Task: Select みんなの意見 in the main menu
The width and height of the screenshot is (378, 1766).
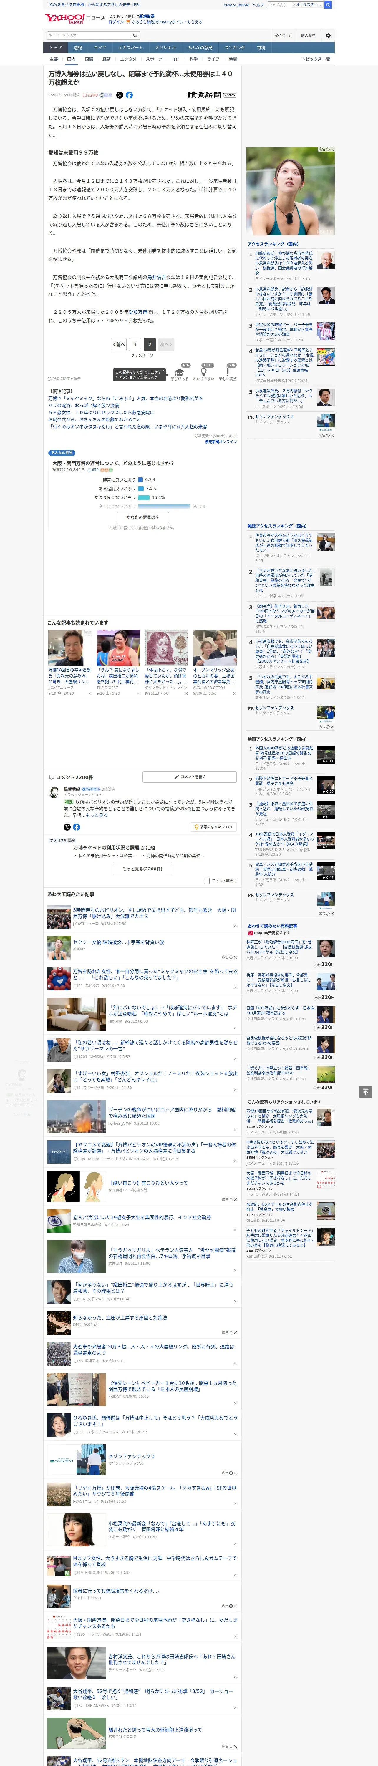Action: click(x=200, y=48)
